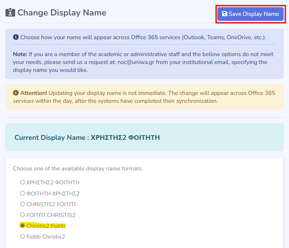Click the Foititi Christis2 label text
This screenshot has width=289, height=248.
tap(46, 237)
